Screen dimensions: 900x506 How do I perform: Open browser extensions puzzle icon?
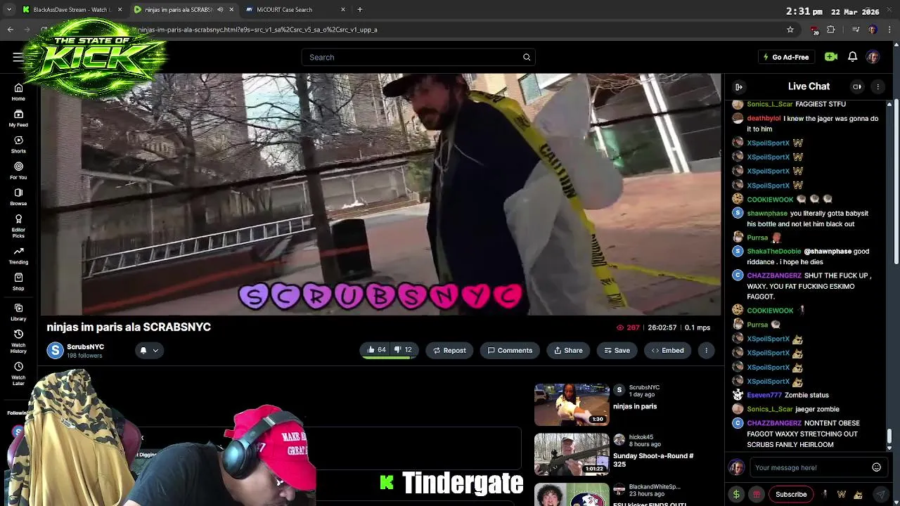(x=831, y=30)
